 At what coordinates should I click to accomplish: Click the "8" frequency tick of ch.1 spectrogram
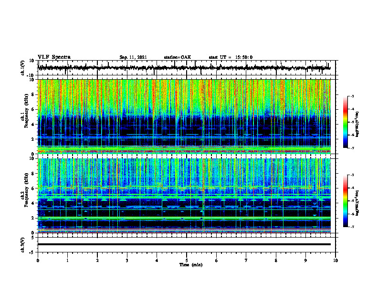[x=33, y=94]
